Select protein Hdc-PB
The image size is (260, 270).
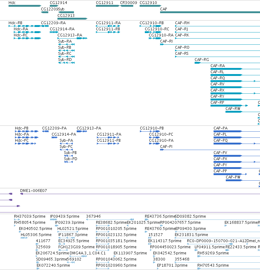click(27, 131)
